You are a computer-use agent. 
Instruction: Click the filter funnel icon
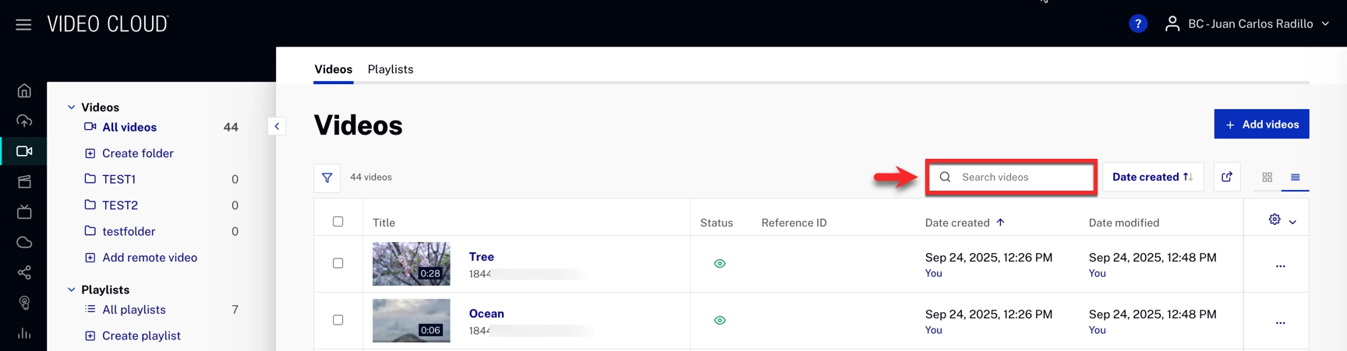pos(327,177)
